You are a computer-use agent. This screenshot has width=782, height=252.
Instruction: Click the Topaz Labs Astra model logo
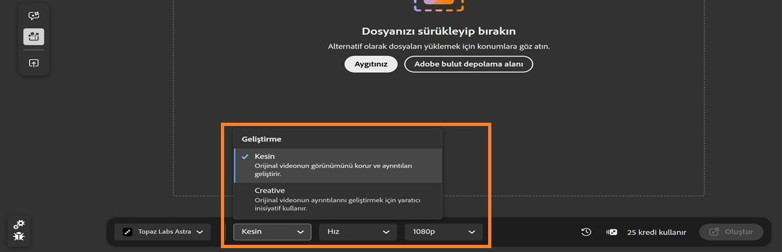click(127, 232)
